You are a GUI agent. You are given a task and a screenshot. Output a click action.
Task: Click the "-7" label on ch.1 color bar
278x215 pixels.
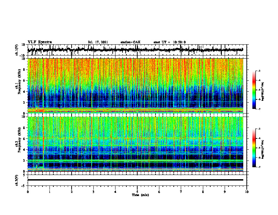259,109
